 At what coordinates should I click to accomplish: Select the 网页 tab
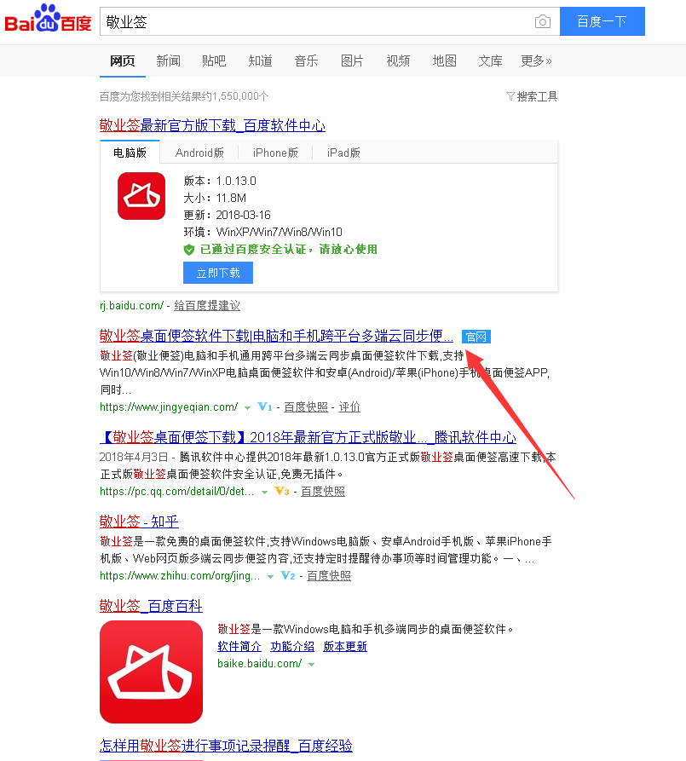pos(123,61)
